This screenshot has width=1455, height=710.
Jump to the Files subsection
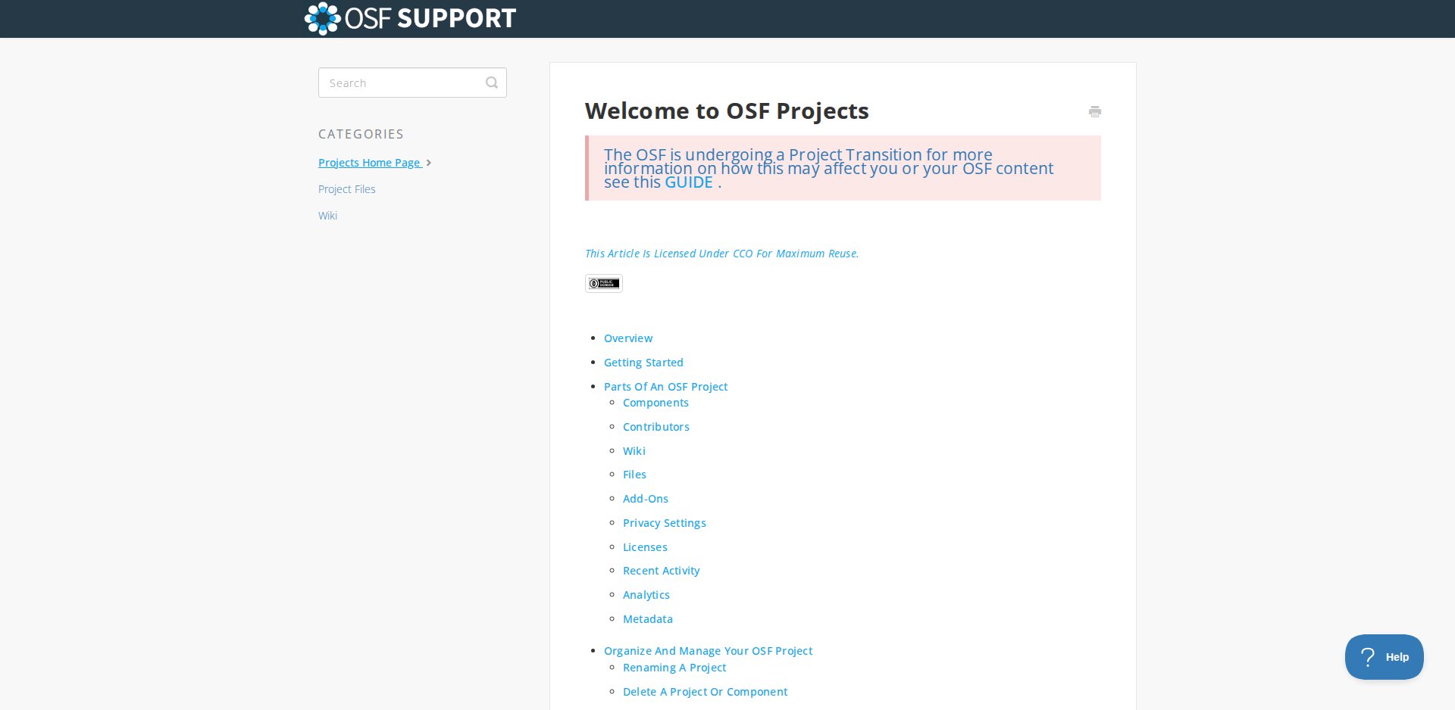coord(634,475)
